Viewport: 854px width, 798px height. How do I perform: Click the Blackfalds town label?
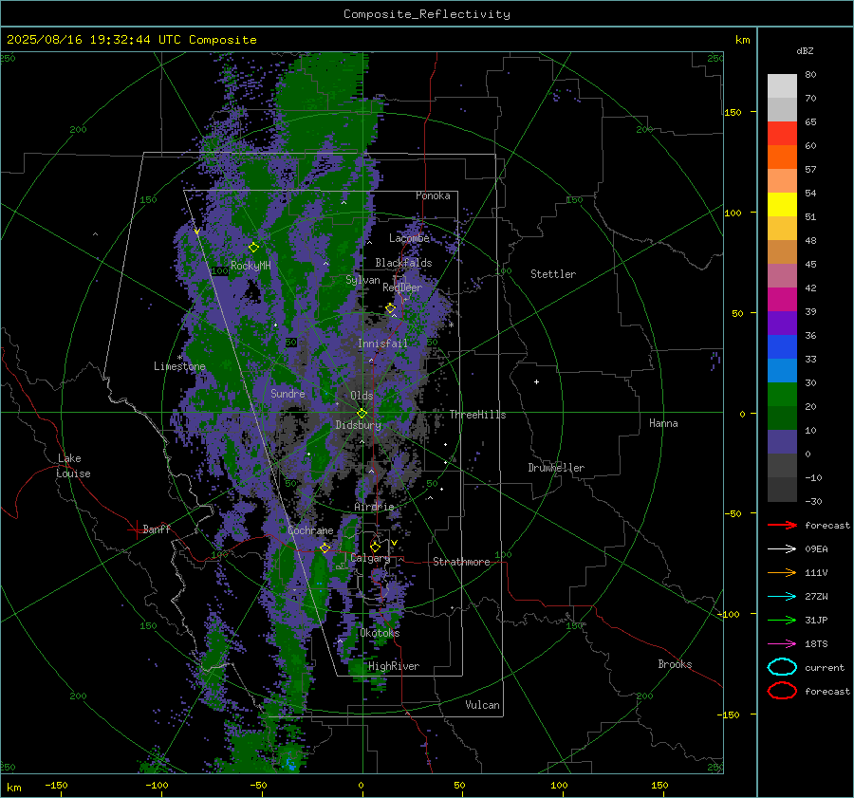(x=403, y=263)
